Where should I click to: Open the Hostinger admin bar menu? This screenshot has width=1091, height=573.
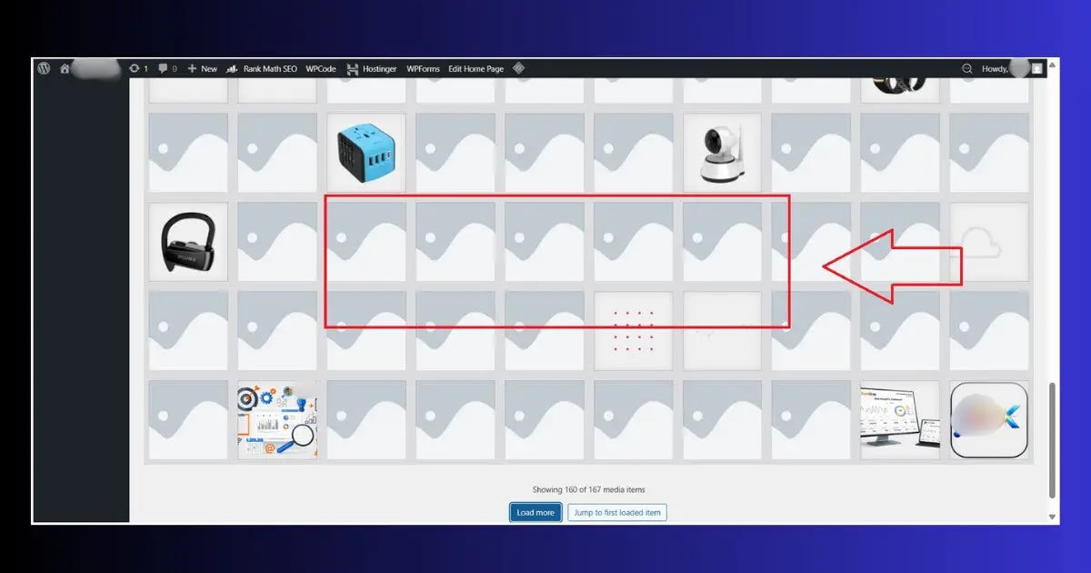pyautogui.click(x=372, y=68)
